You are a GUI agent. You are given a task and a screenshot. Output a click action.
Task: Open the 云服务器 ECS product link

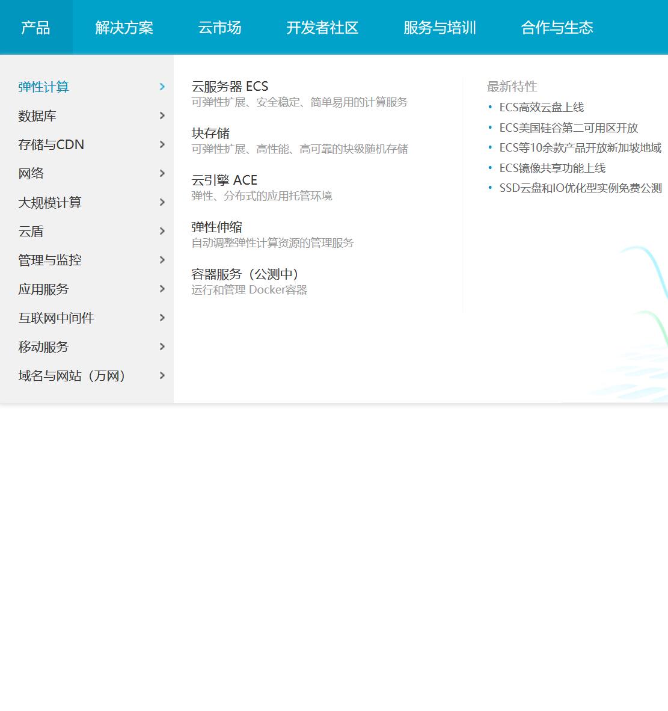(230, 86)
